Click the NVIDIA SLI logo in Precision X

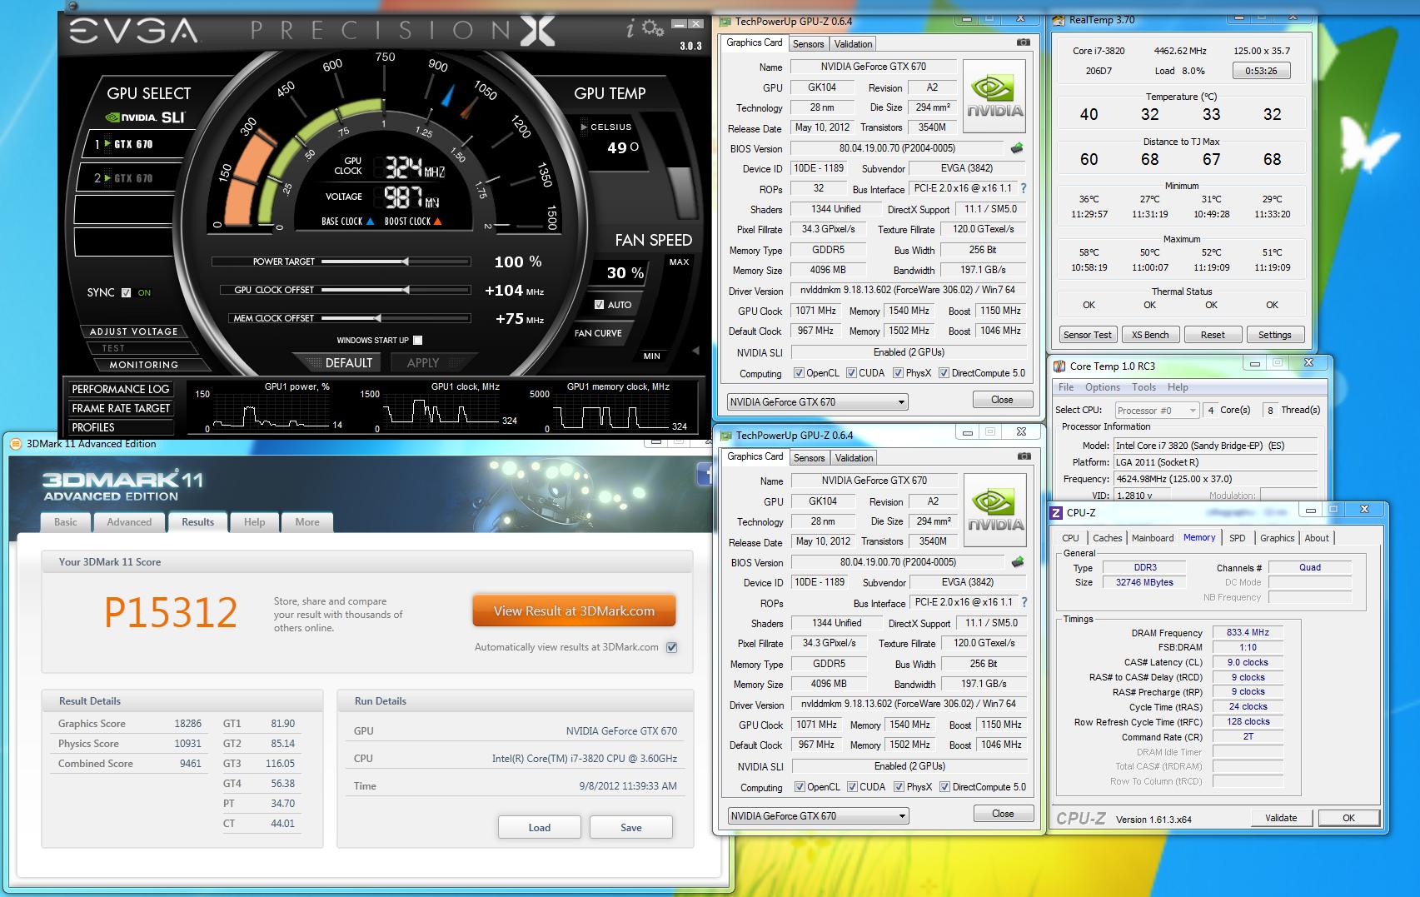point(147,117)
